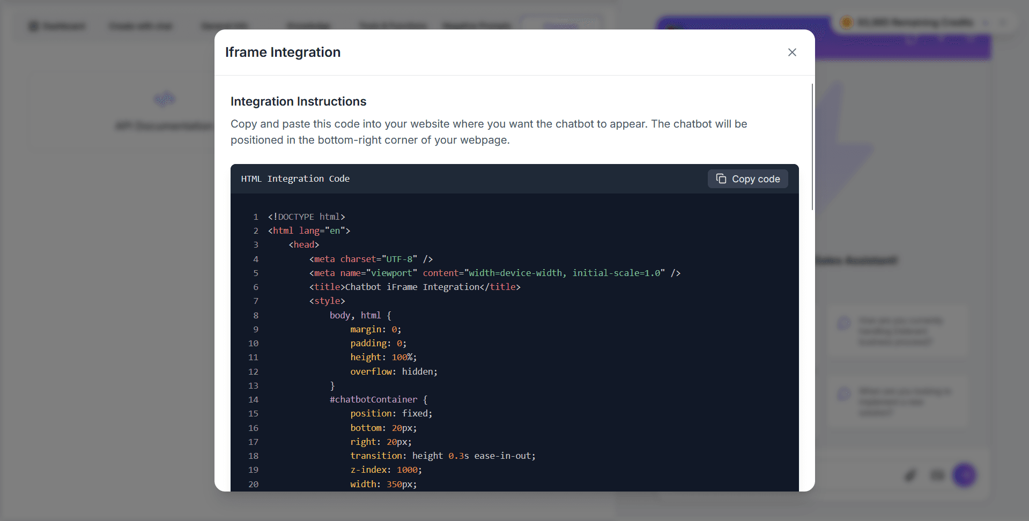The width and height of the screenshot is (1029, 521).
Task: Click the paperclip attachment icon
Action: tap(910, 475)
